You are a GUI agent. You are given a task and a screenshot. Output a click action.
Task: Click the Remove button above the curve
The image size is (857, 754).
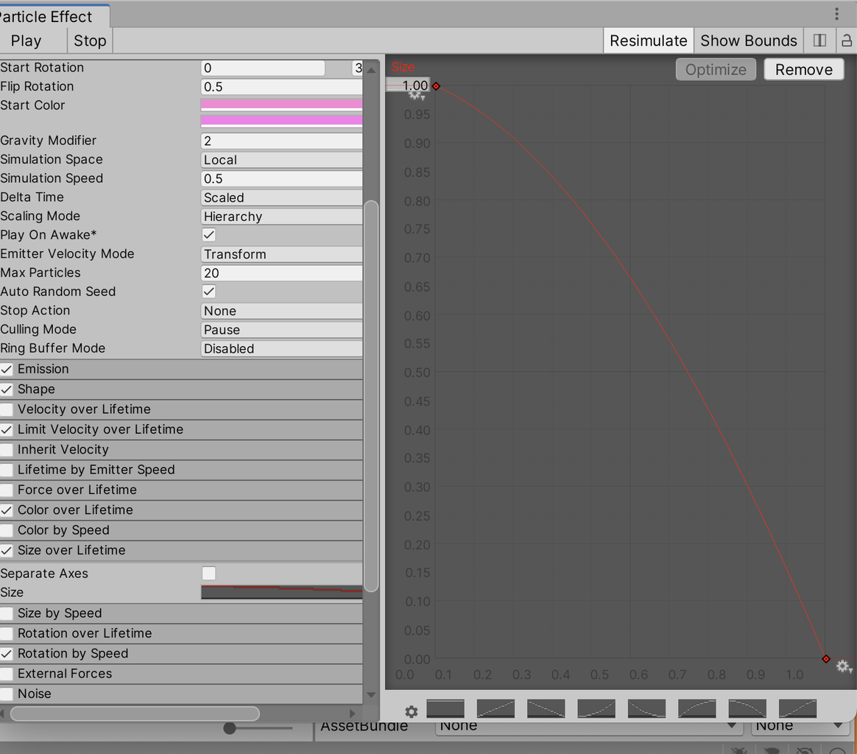(803, 69)
